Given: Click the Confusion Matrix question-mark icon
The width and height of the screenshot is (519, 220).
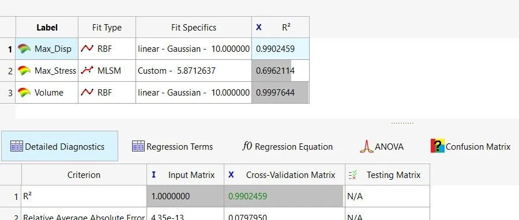Looking at the screenshot, I should point(438,146).
